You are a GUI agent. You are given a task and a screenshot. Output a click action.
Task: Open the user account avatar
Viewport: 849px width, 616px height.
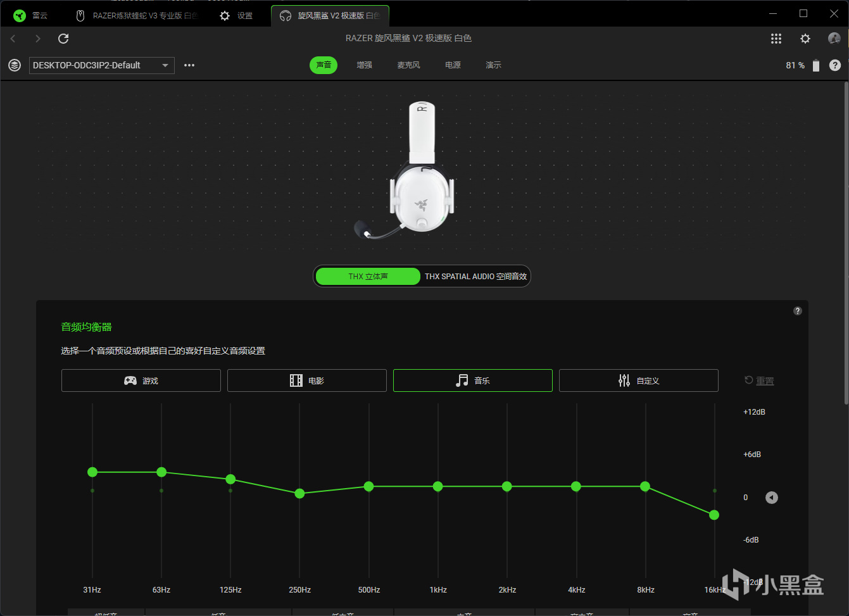834,39
